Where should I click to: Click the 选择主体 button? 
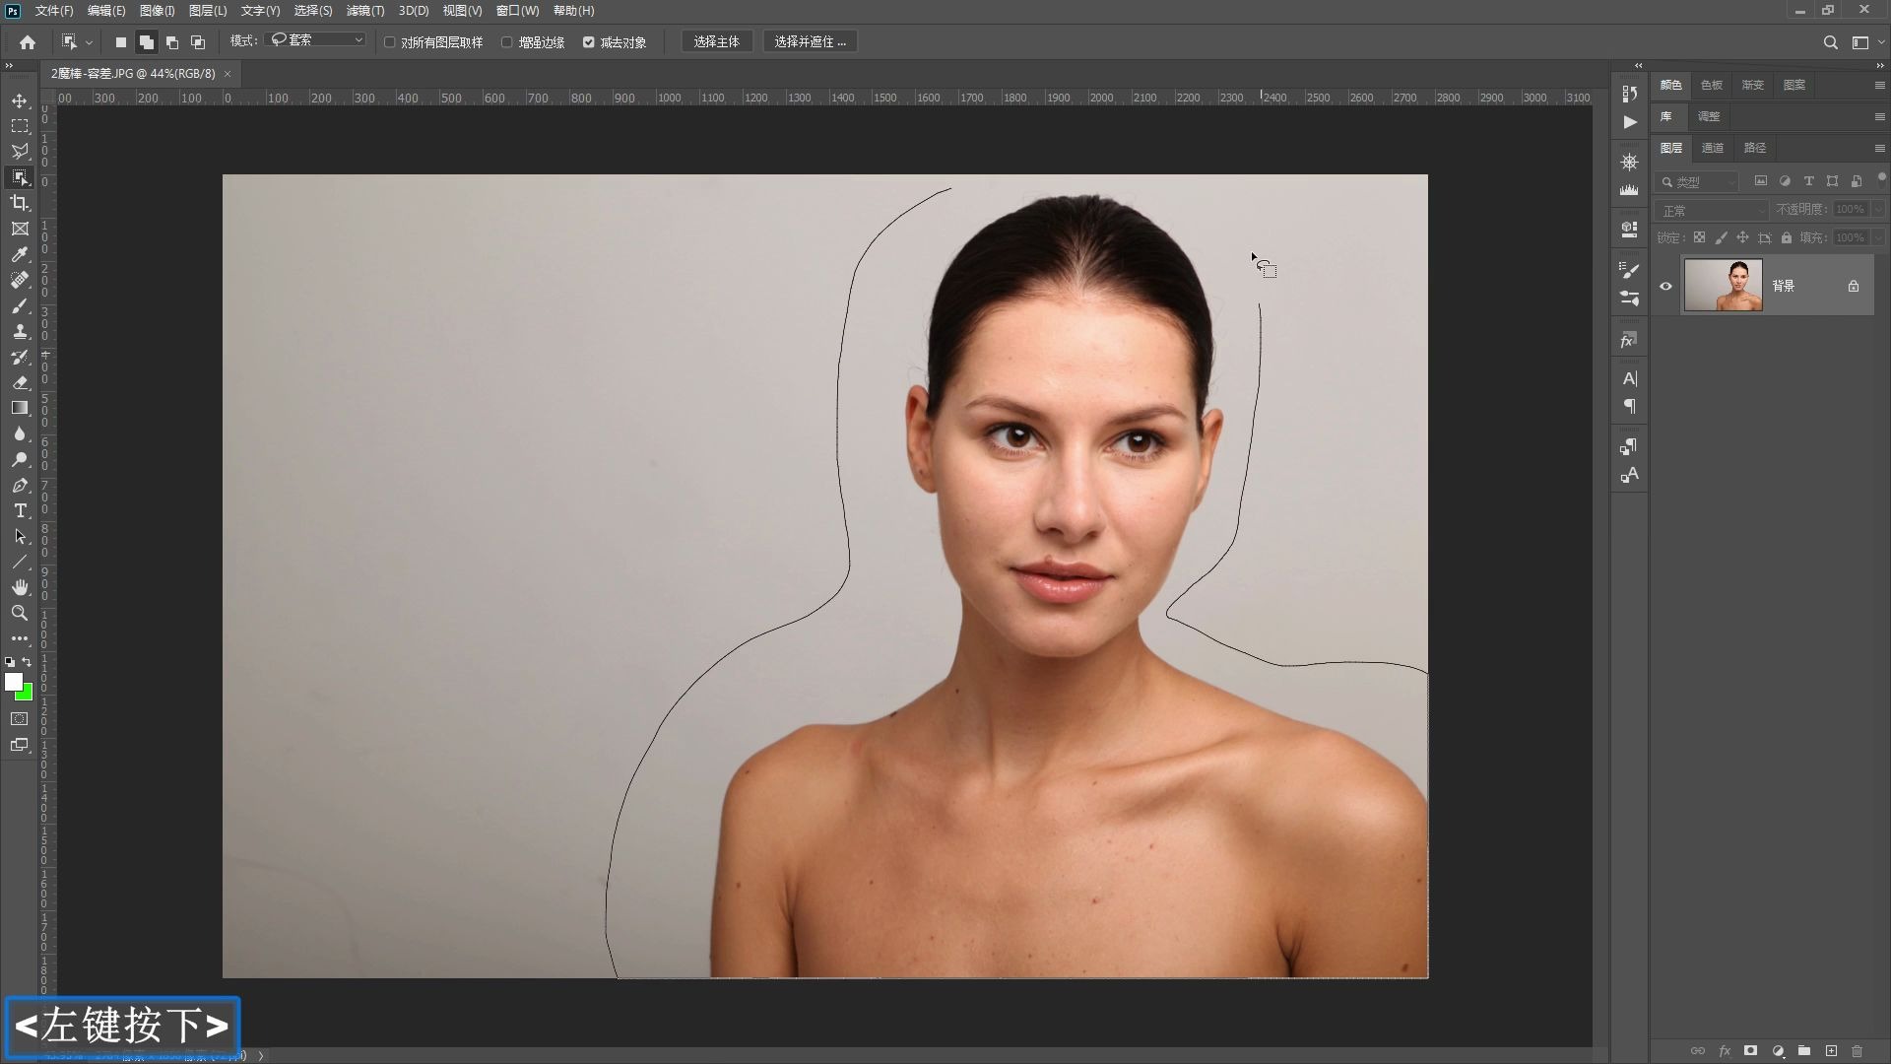coord(716,41)
